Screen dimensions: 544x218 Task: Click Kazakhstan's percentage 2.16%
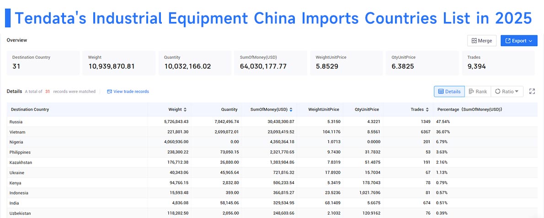(443, 162)
